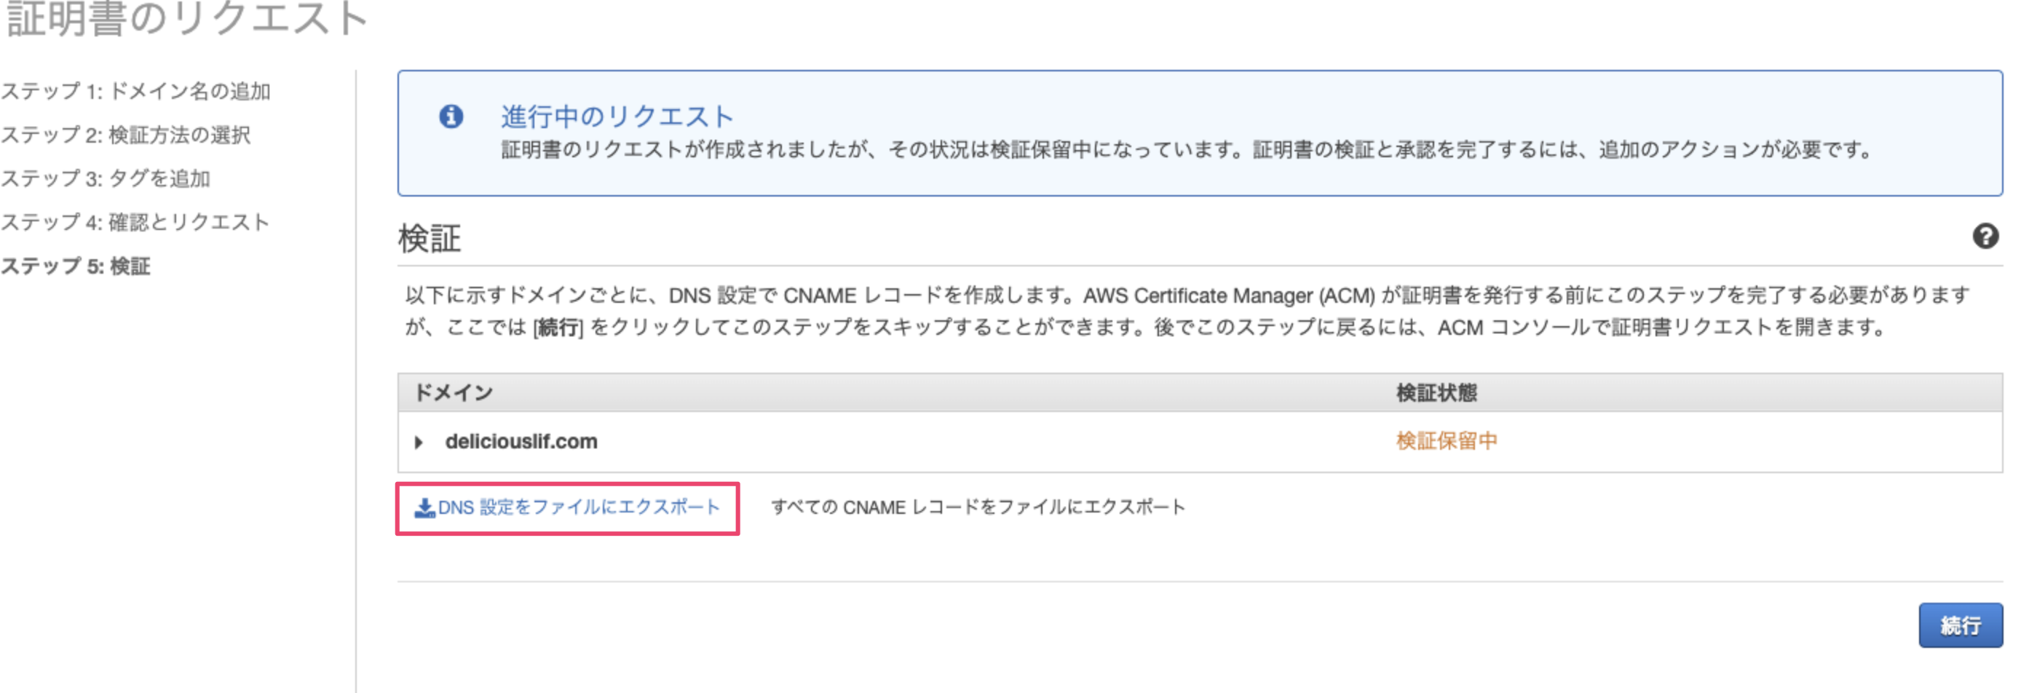This screenshot has height=693, width=2037.
Task: Click the banner message about 検証保留中
Action: [x=1186, y=150]
